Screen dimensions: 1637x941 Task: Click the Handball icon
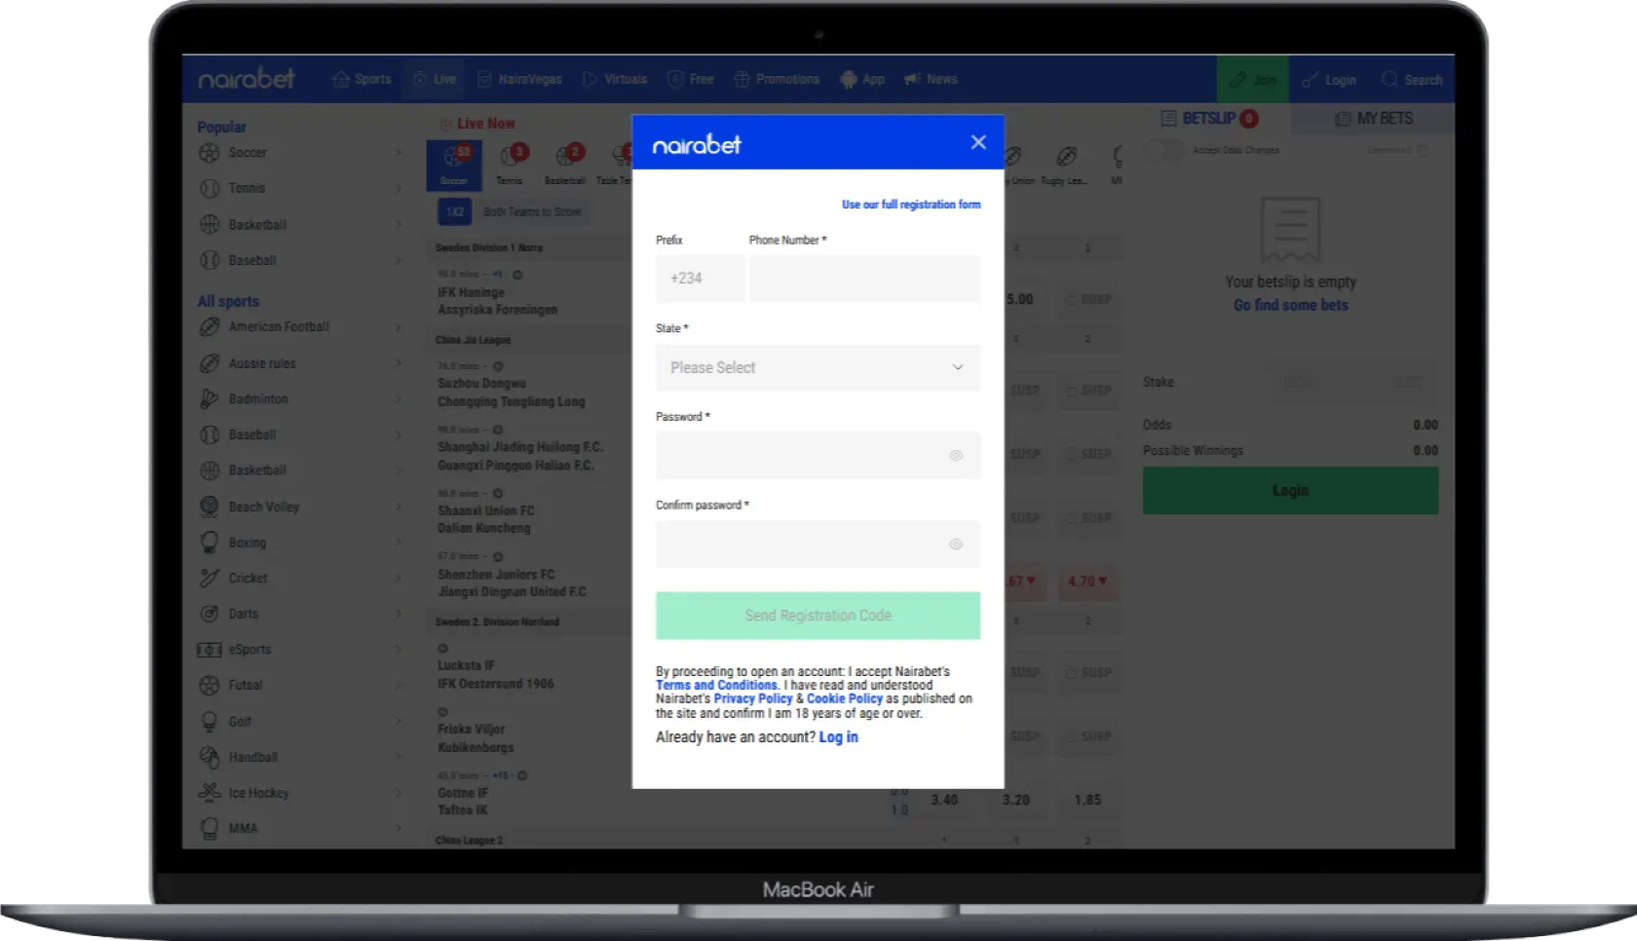point(209,757)
